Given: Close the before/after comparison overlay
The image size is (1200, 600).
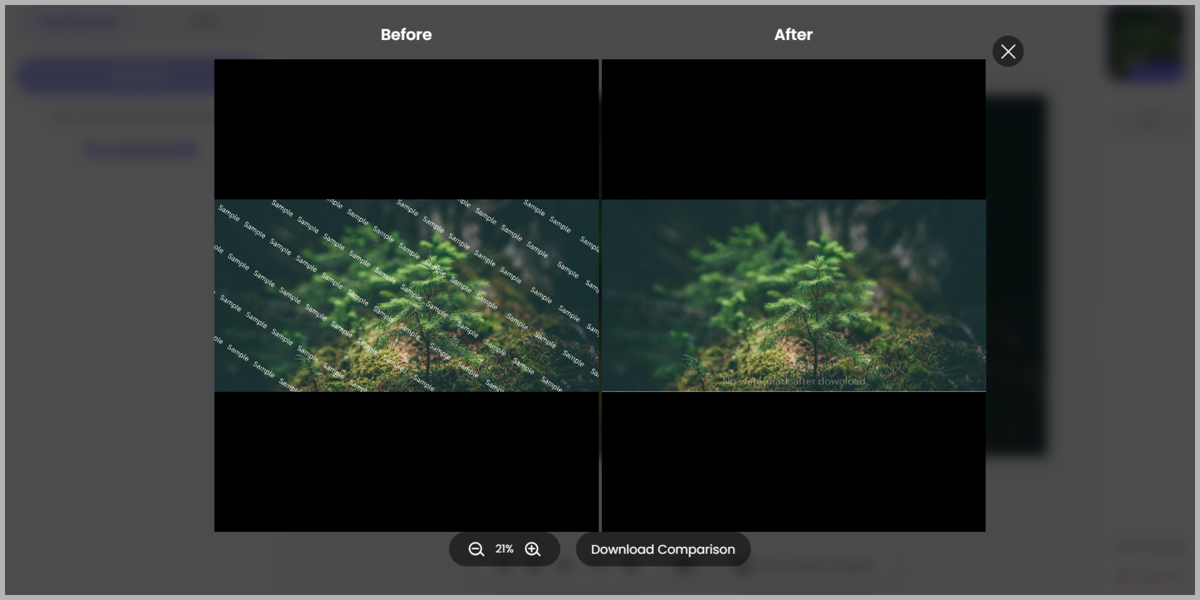Looking at the screenshot, I should pos(1007,51).
